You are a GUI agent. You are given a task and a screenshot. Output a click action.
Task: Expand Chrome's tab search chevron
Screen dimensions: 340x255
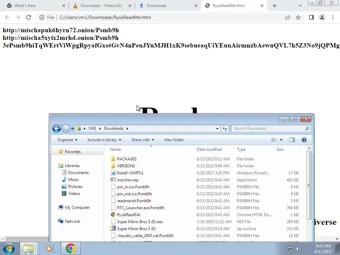[300, 6]
